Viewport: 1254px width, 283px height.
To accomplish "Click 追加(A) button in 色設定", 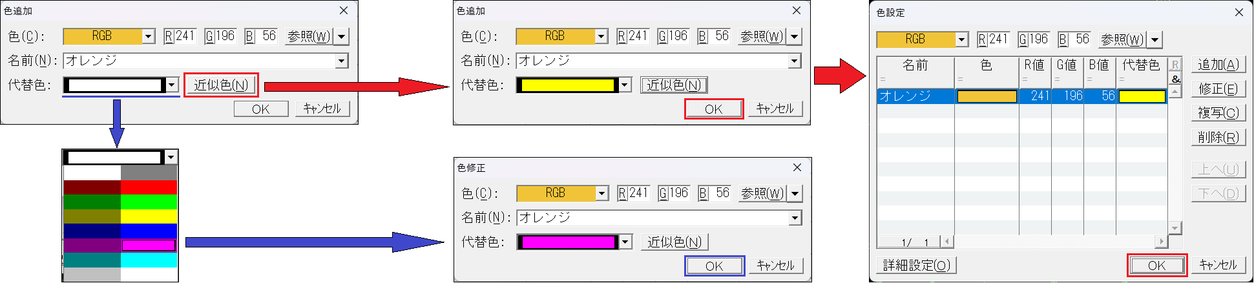I will tap(1218, 65).
